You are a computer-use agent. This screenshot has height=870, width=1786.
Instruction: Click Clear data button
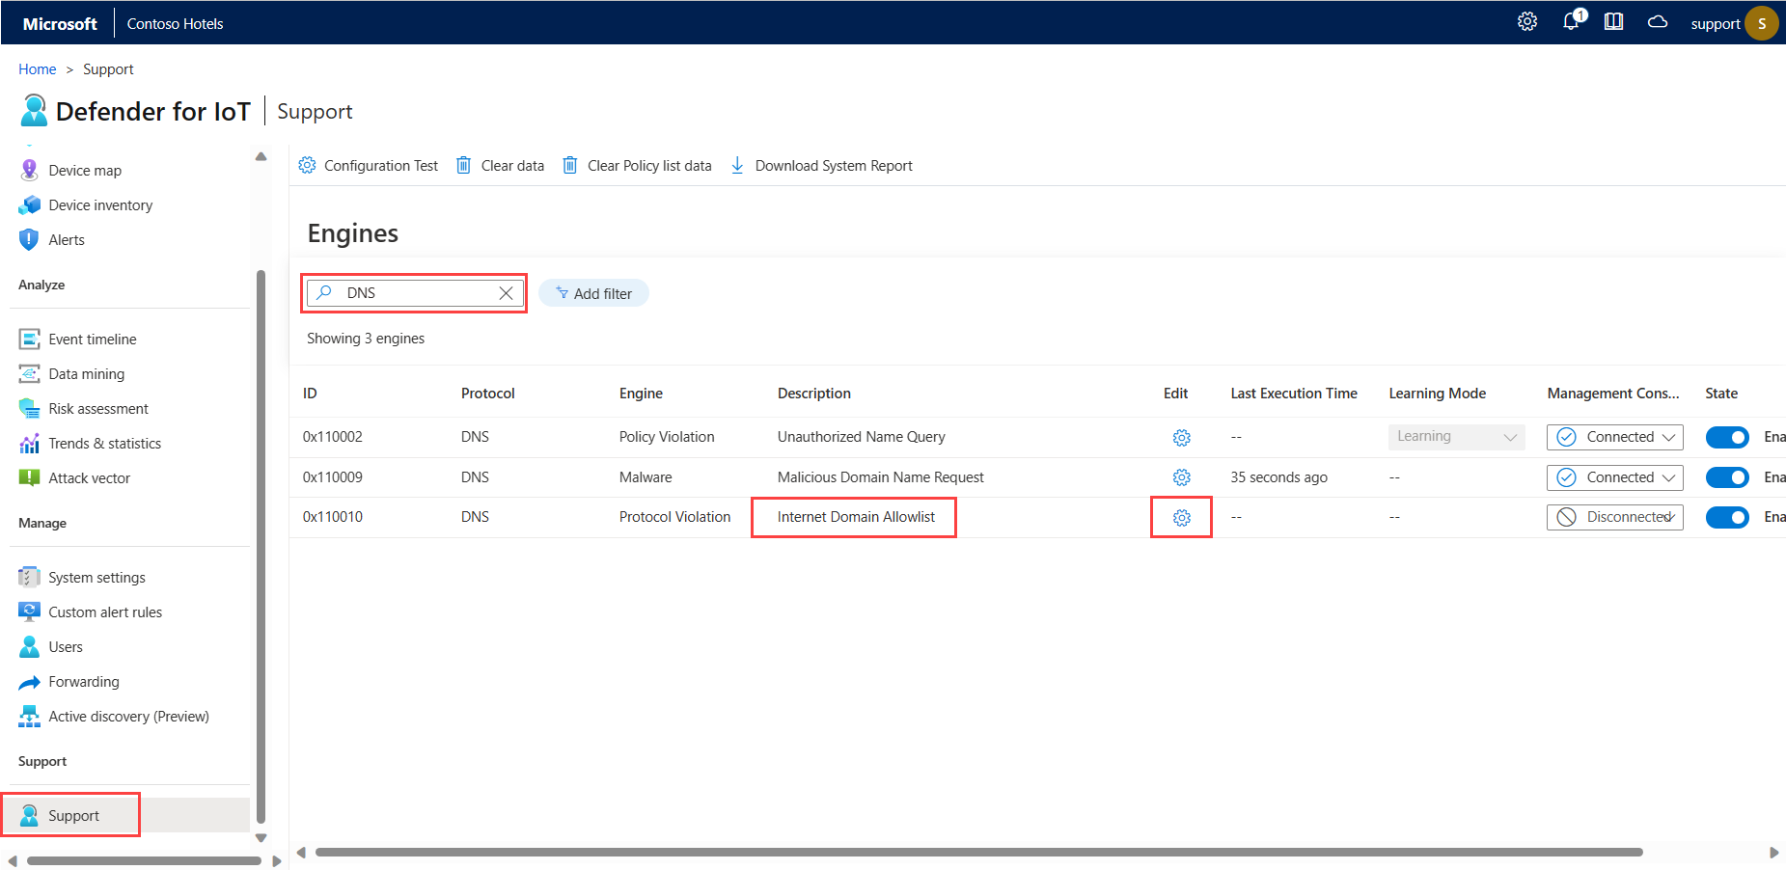pyautogui.click(x=500, y=165)
